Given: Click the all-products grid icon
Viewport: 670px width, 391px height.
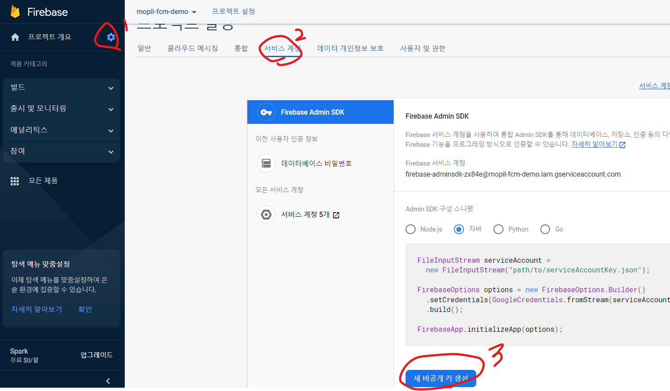Looking at the screenshot, I should pos(15,181).
